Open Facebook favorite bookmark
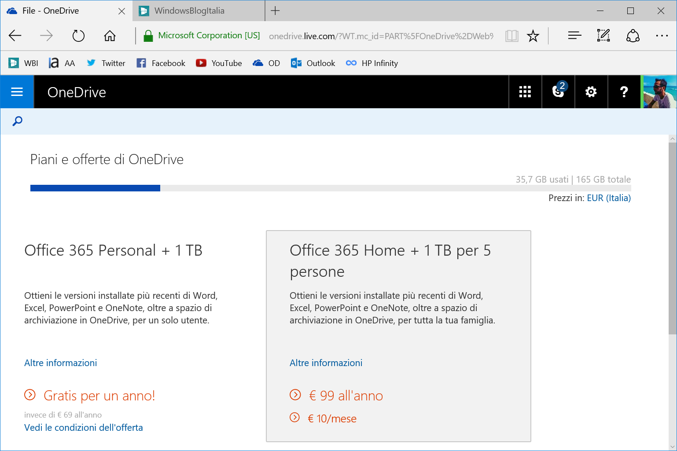The width and height of the screenshot is (677, 451). (161, 63)
